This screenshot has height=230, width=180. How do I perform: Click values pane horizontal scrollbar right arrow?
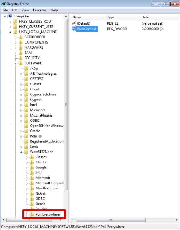click(x=177, y=220)
